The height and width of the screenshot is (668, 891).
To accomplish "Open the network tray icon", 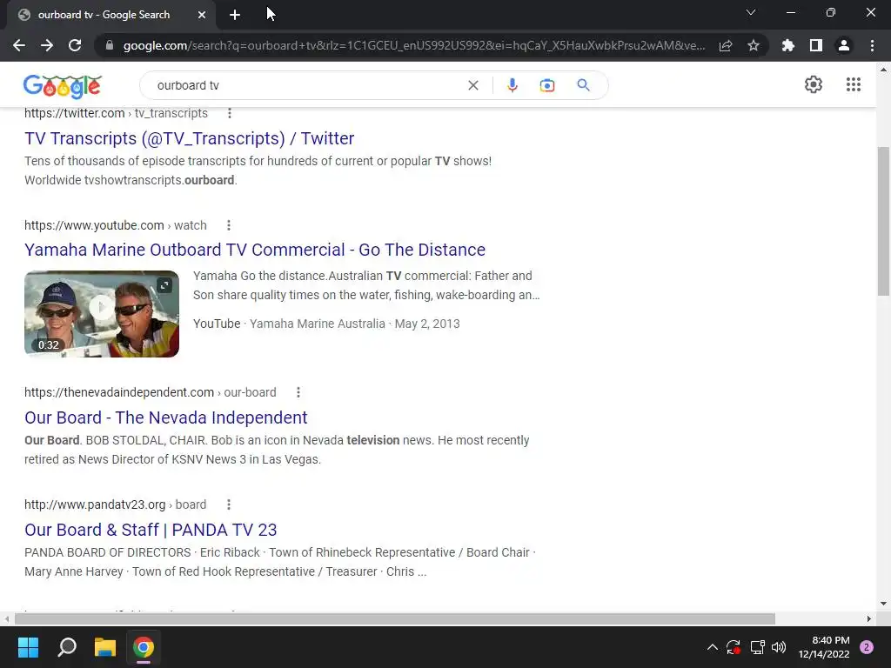I will click(x=757, y=647).
